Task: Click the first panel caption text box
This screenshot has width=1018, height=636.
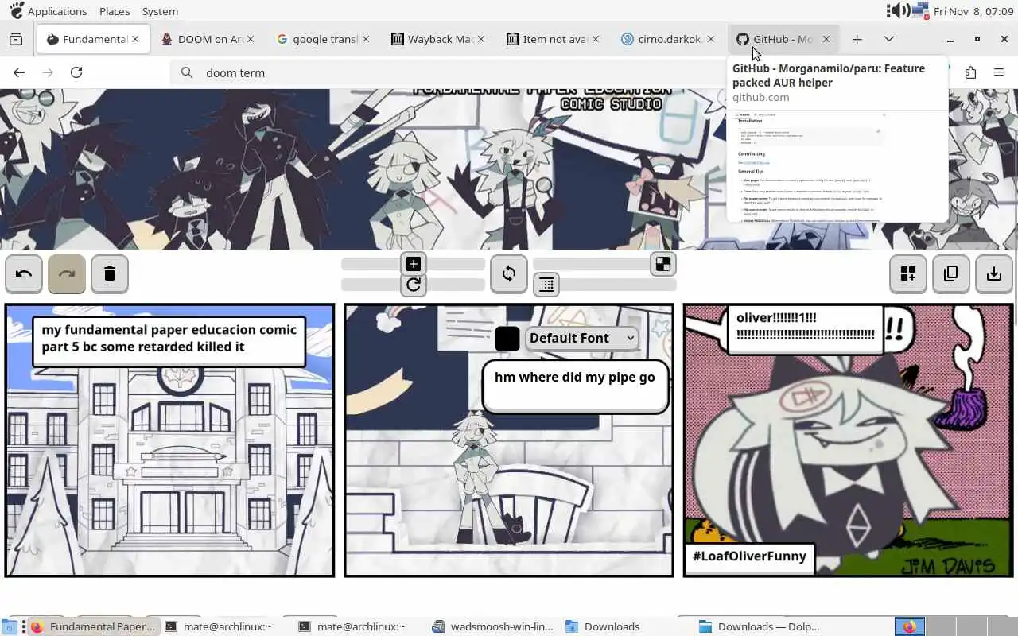Action: click(x=169, y=340)
